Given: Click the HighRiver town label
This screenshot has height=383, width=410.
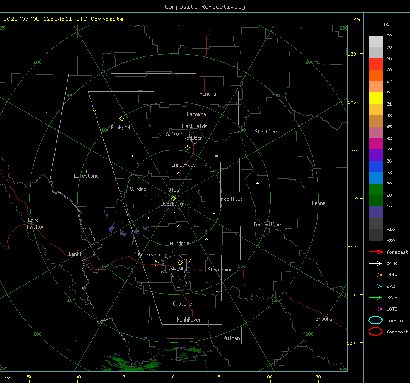Looking at the screenshot, I should point(189,320).
